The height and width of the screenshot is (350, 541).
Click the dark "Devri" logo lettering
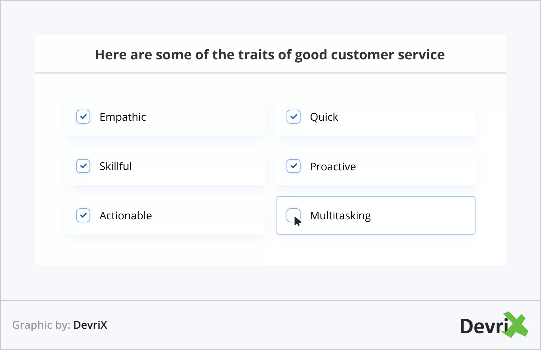[x=483, y=326]
